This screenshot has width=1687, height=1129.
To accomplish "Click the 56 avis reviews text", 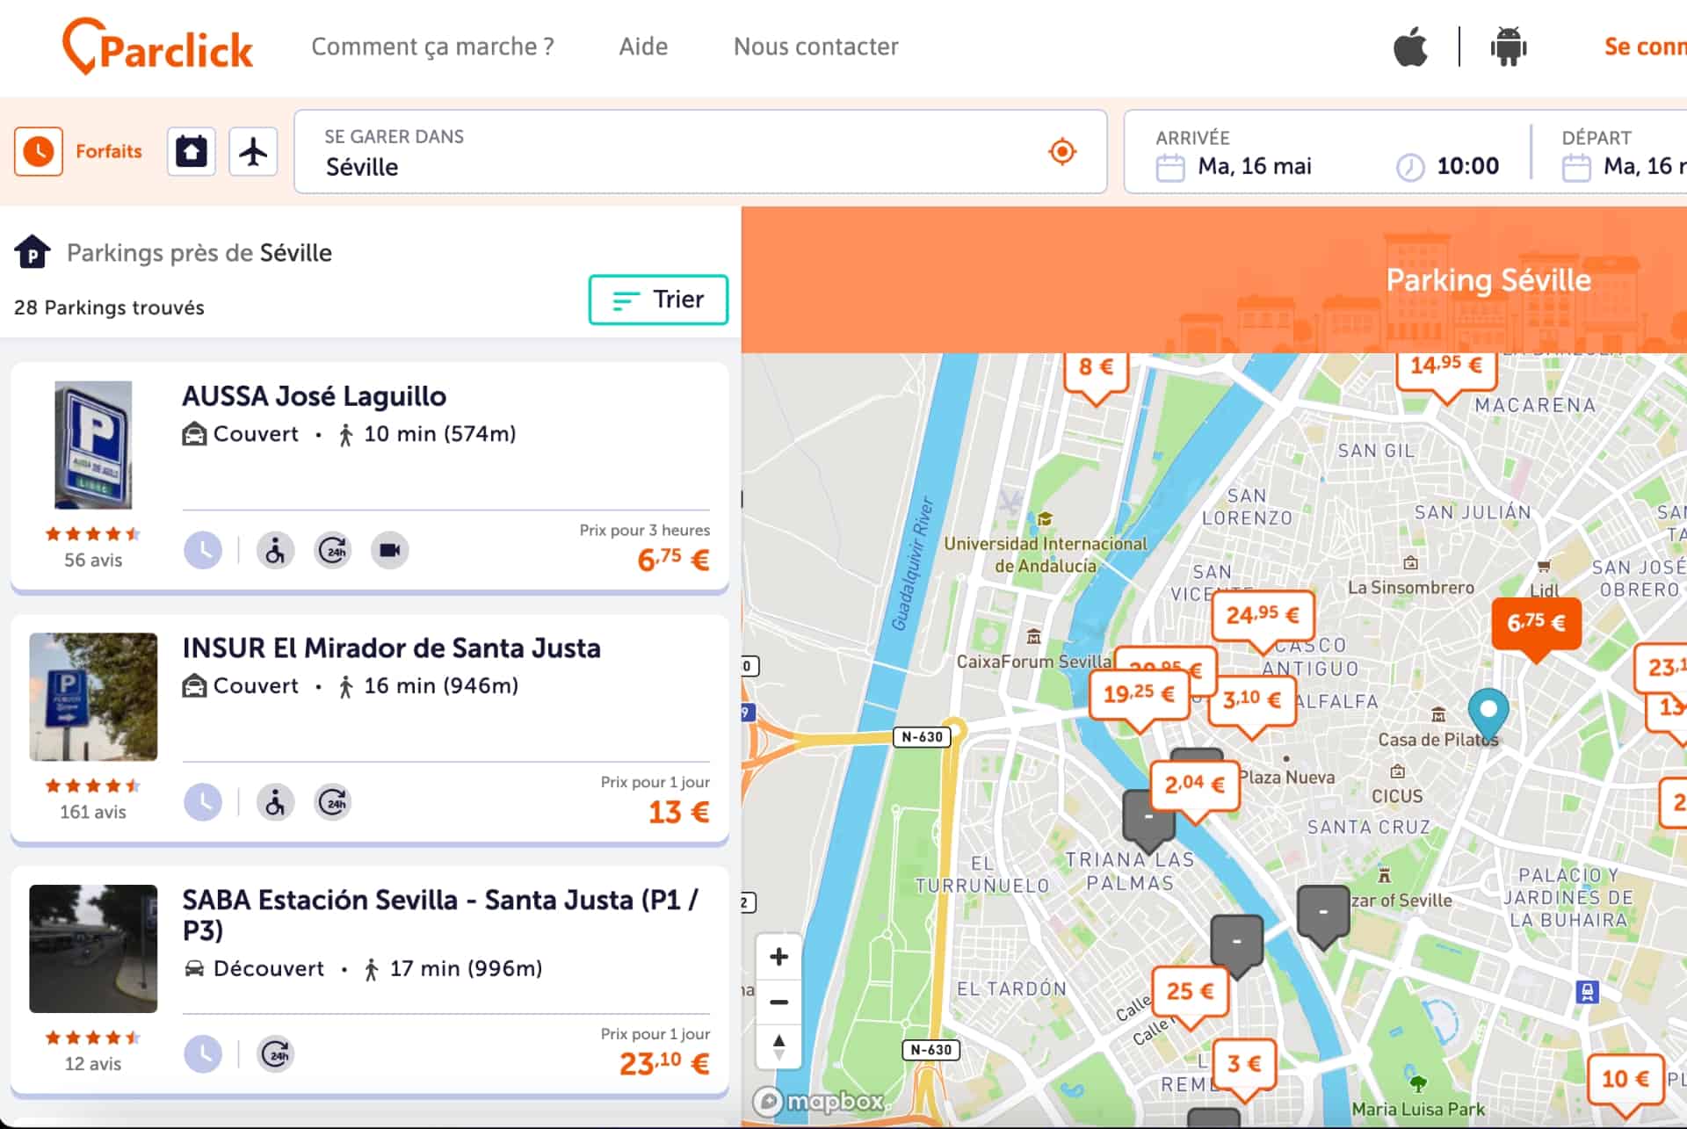I will (93, 560).
